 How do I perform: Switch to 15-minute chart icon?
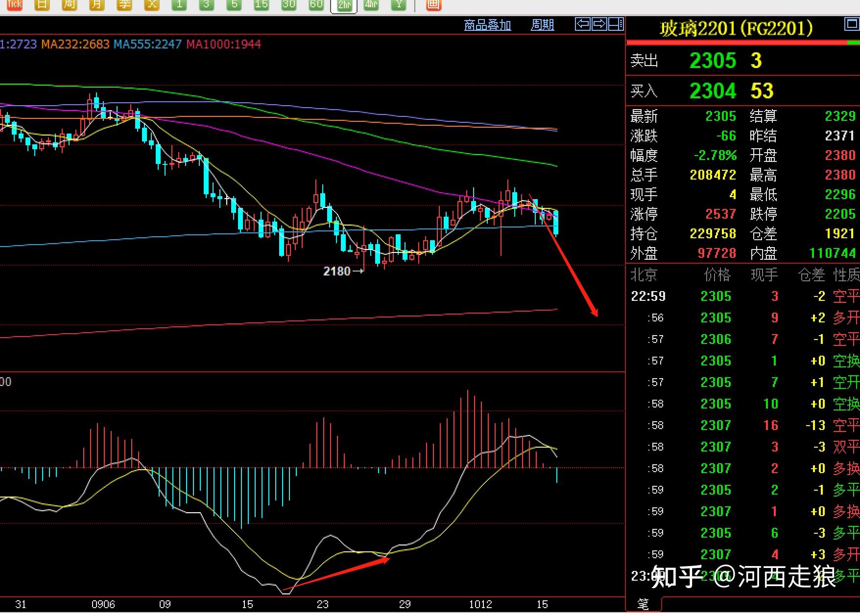tap(262, 5)
